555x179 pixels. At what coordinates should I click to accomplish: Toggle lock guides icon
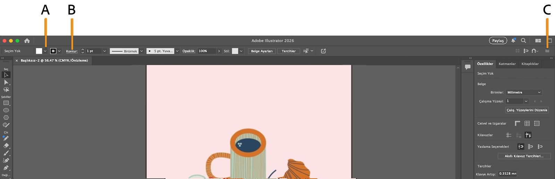(x=519, y=135)
